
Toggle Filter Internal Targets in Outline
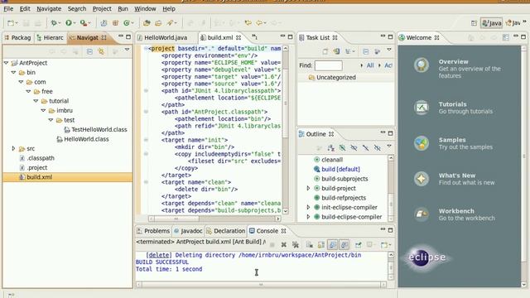(x=342, y=147)
